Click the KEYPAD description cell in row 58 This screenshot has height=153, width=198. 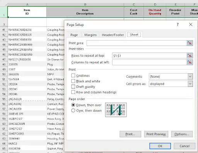(55, 114)
